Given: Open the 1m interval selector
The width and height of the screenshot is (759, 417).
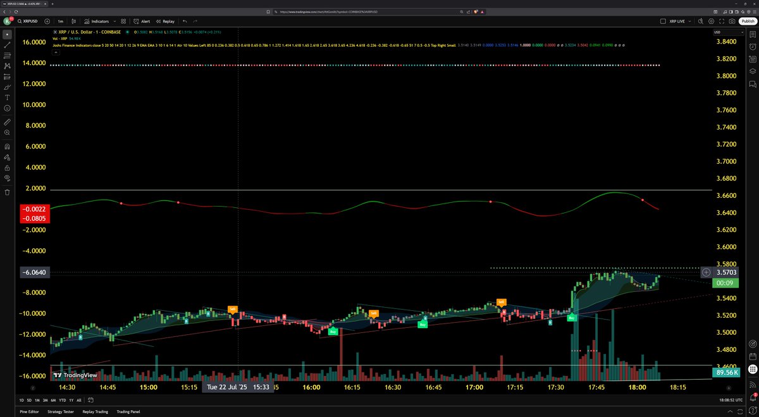Looking at the screenshot, I should click(x=60, y=21).
